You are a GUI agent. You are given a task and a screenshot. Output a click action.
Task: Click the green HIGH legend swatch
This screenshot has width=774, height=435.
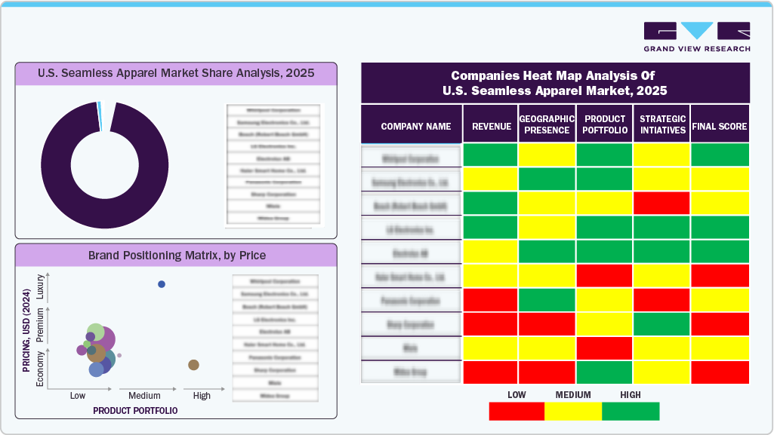click(631, 411)
